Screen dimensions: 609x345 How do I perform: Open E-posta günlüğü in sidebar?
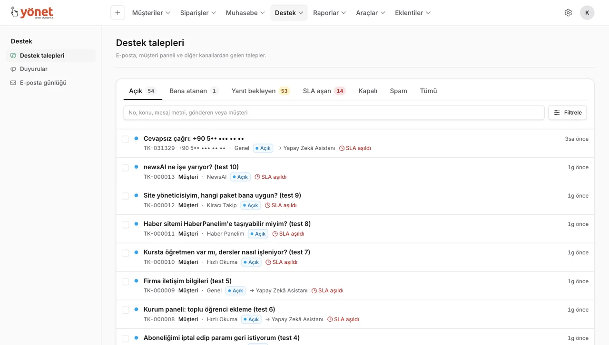point(50,83)
